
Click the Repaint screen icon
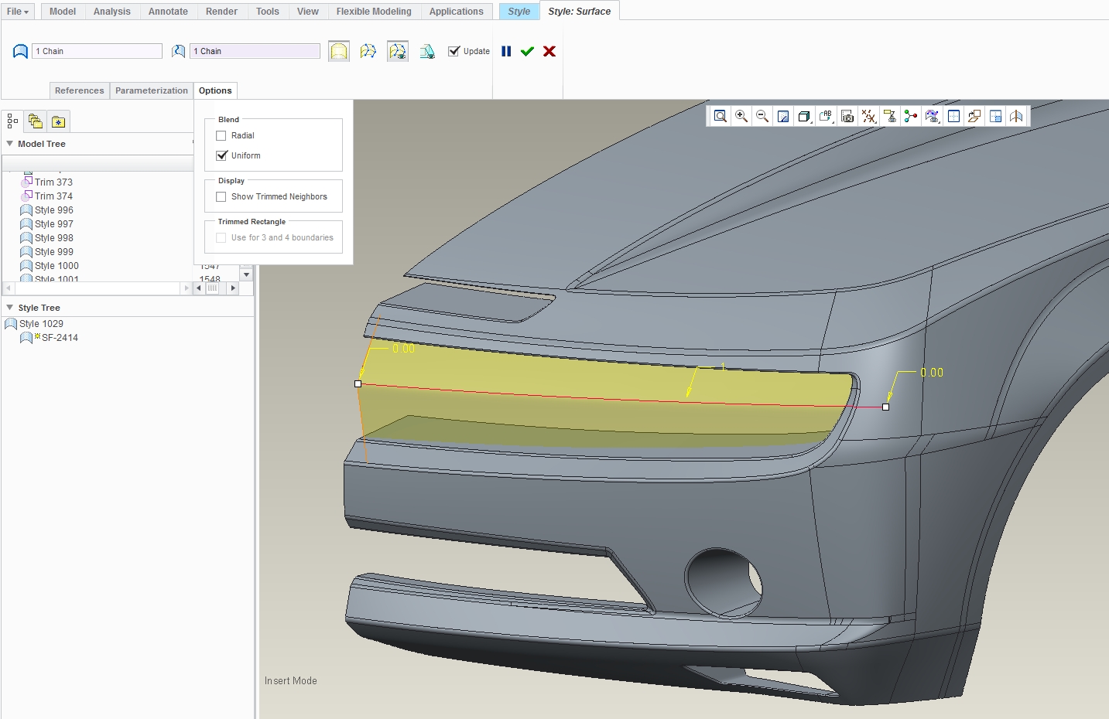tap(783, 116)
